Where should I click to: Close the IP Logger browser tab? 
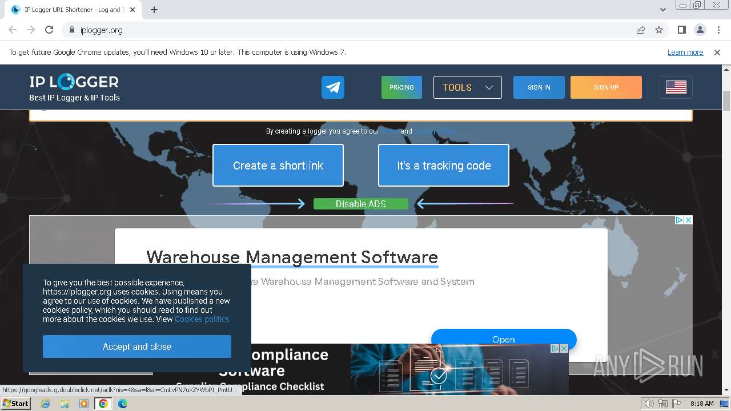pyautogui.click(x=132, y=10)
